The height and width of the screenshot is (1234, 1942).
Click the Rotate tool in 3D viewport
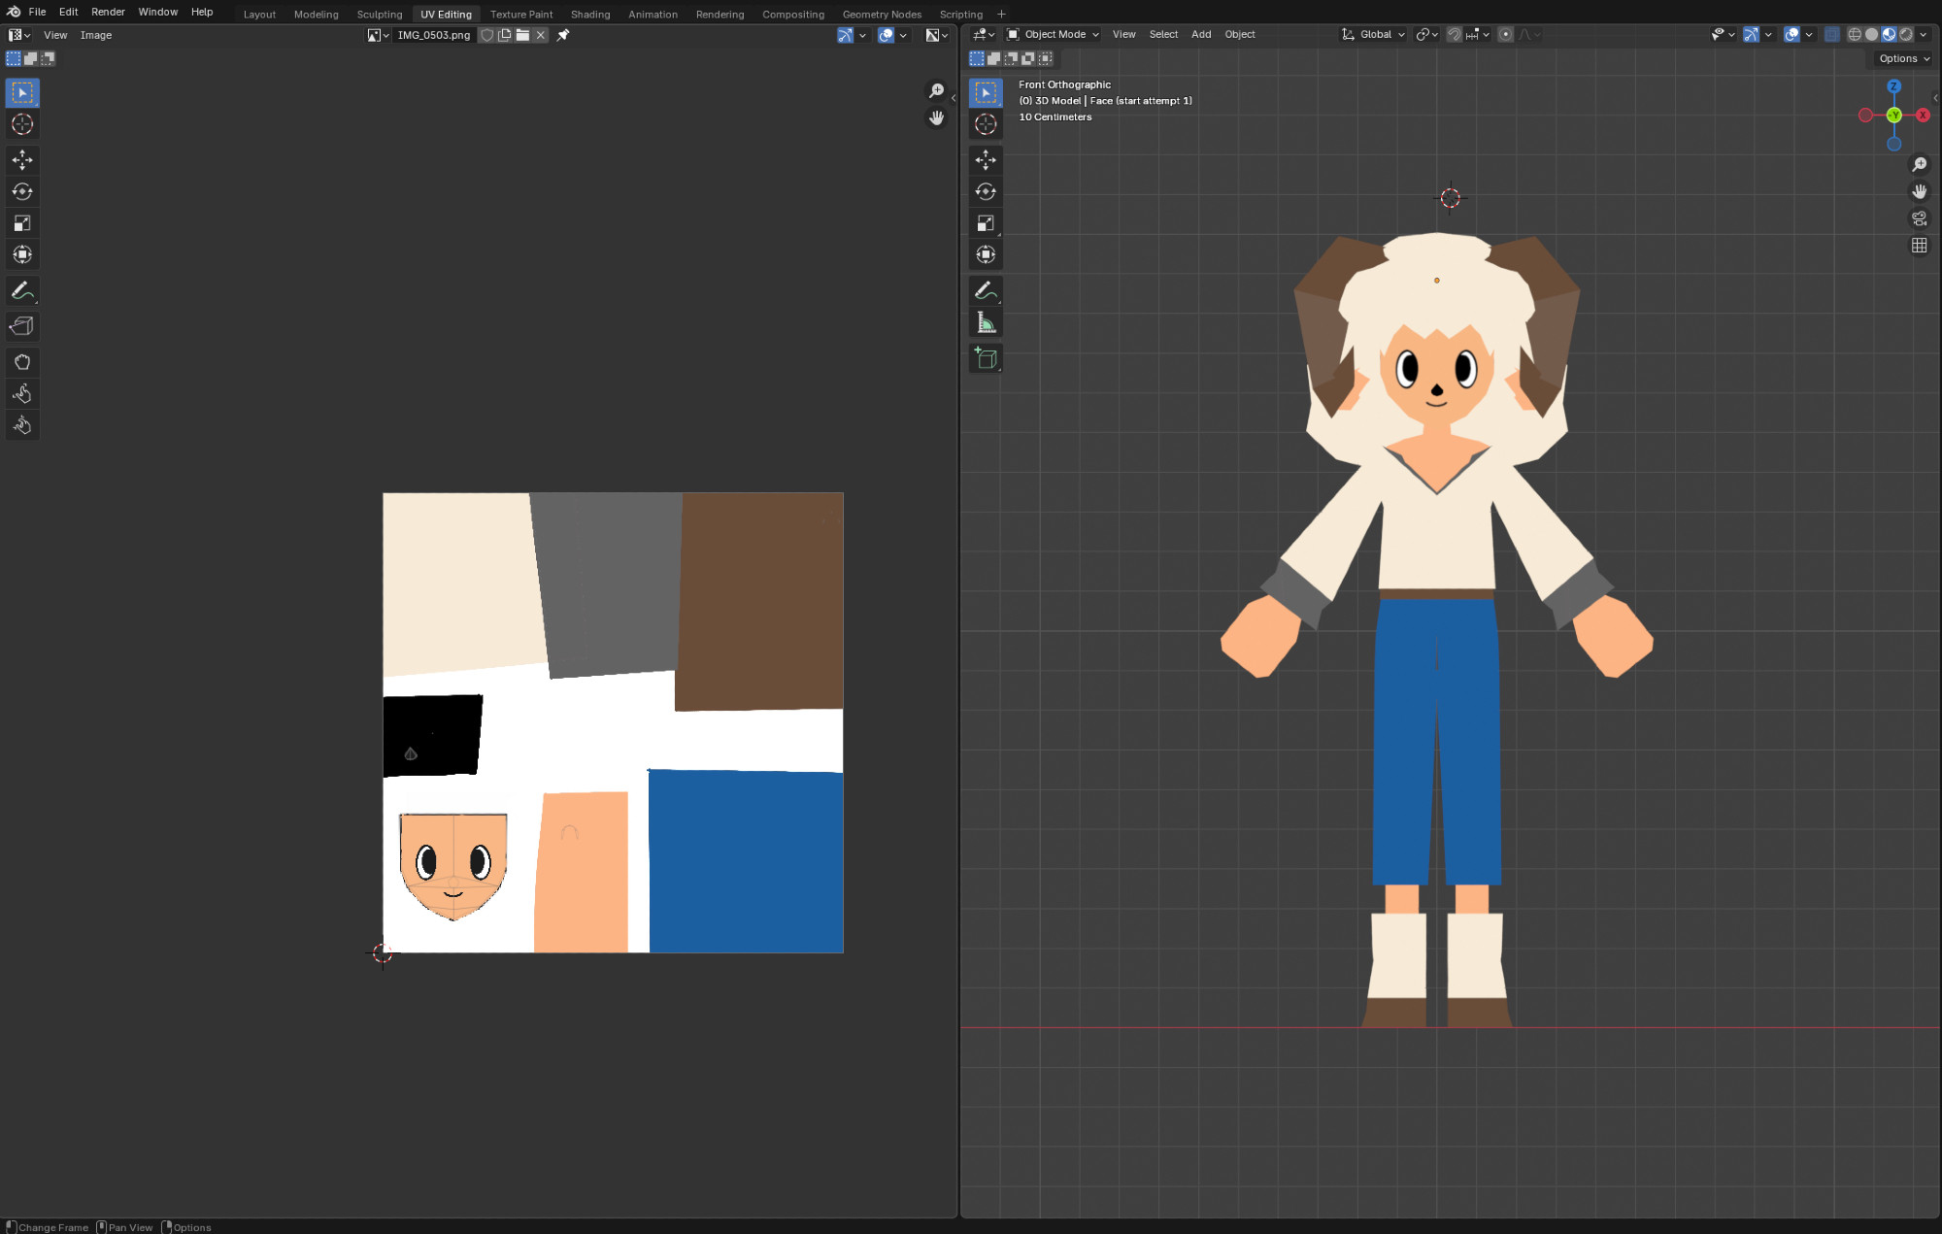point(986,191)
